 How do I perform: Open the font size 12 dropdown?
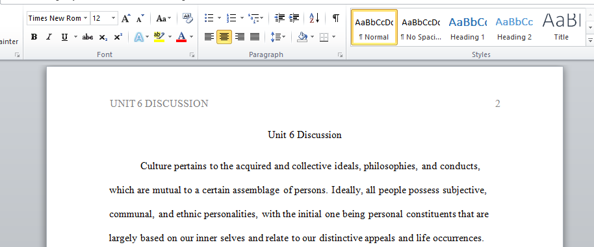[113, 18]
